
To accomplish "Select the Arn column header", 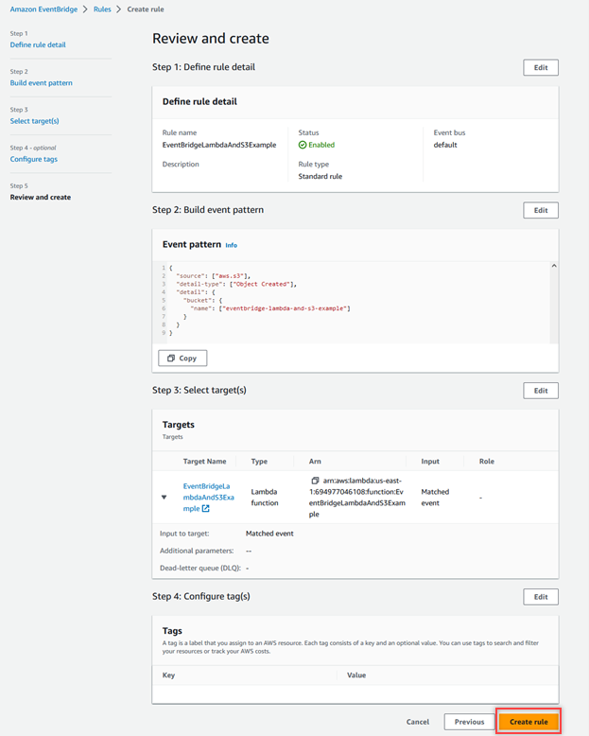I will 315,462.
